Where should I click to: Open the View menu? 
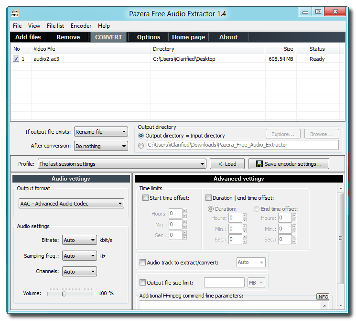pyautogui.click(x=34, y=26)
